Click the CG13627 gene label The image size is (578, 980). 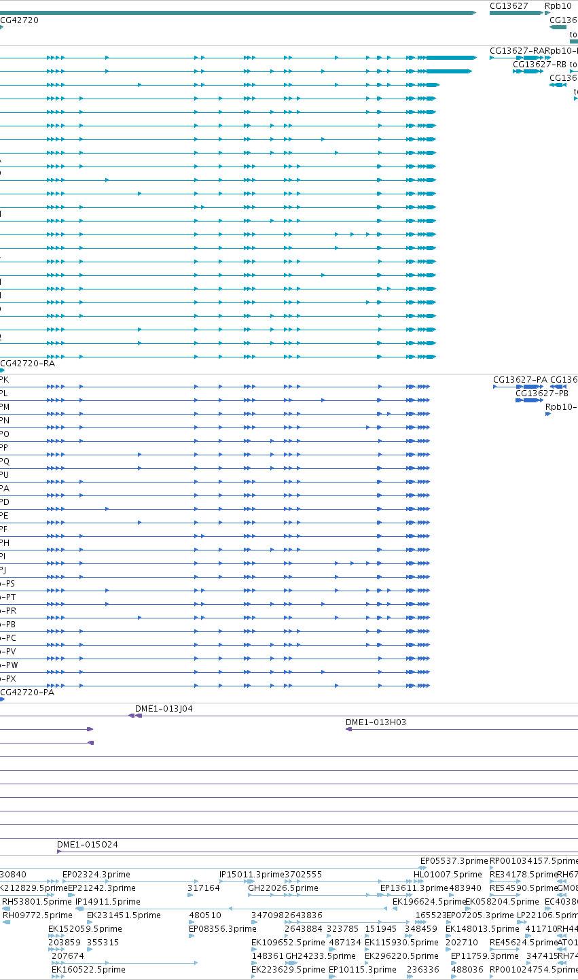pyautogui.click(x=509, y=6)
